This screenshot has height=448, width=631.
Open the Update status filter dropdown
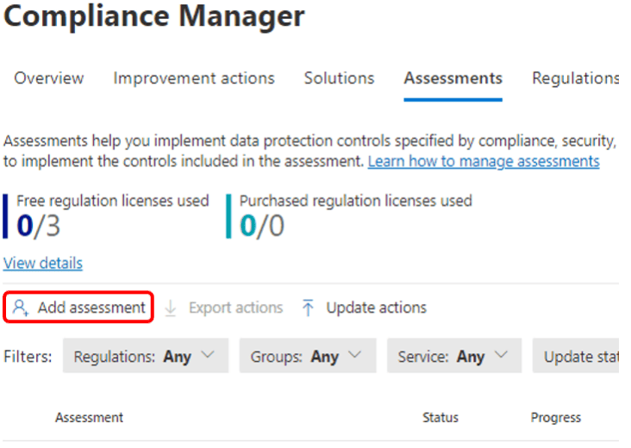576,356
